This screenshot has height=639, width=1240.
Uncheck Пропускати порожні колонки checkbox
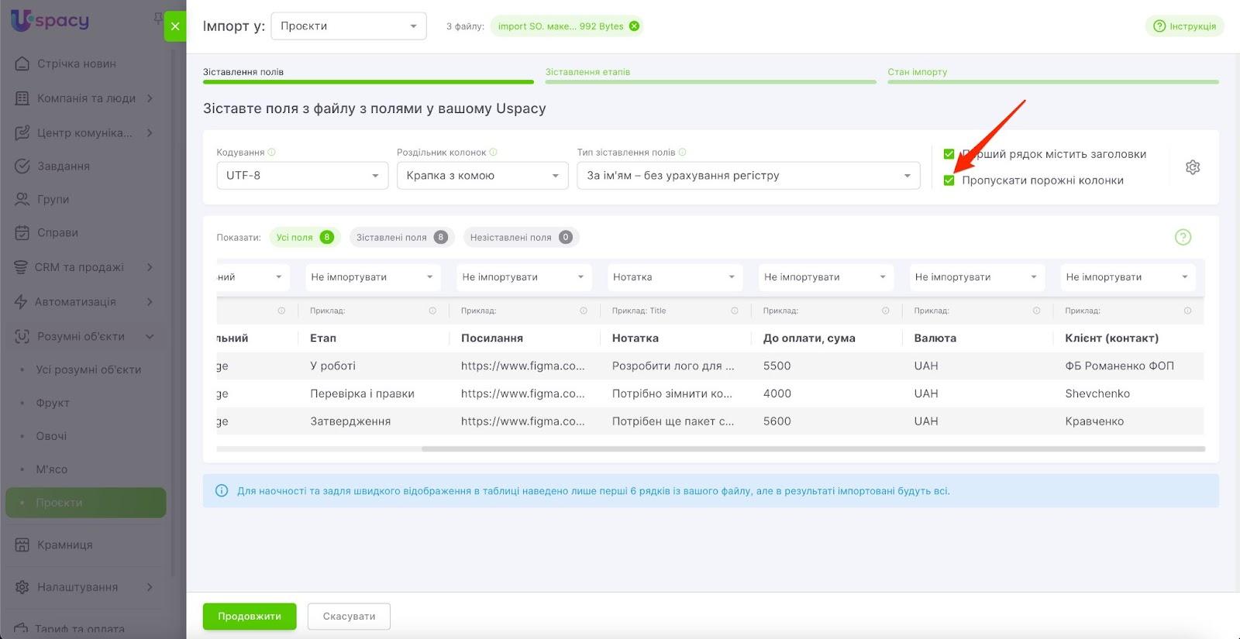pos(949,180)
